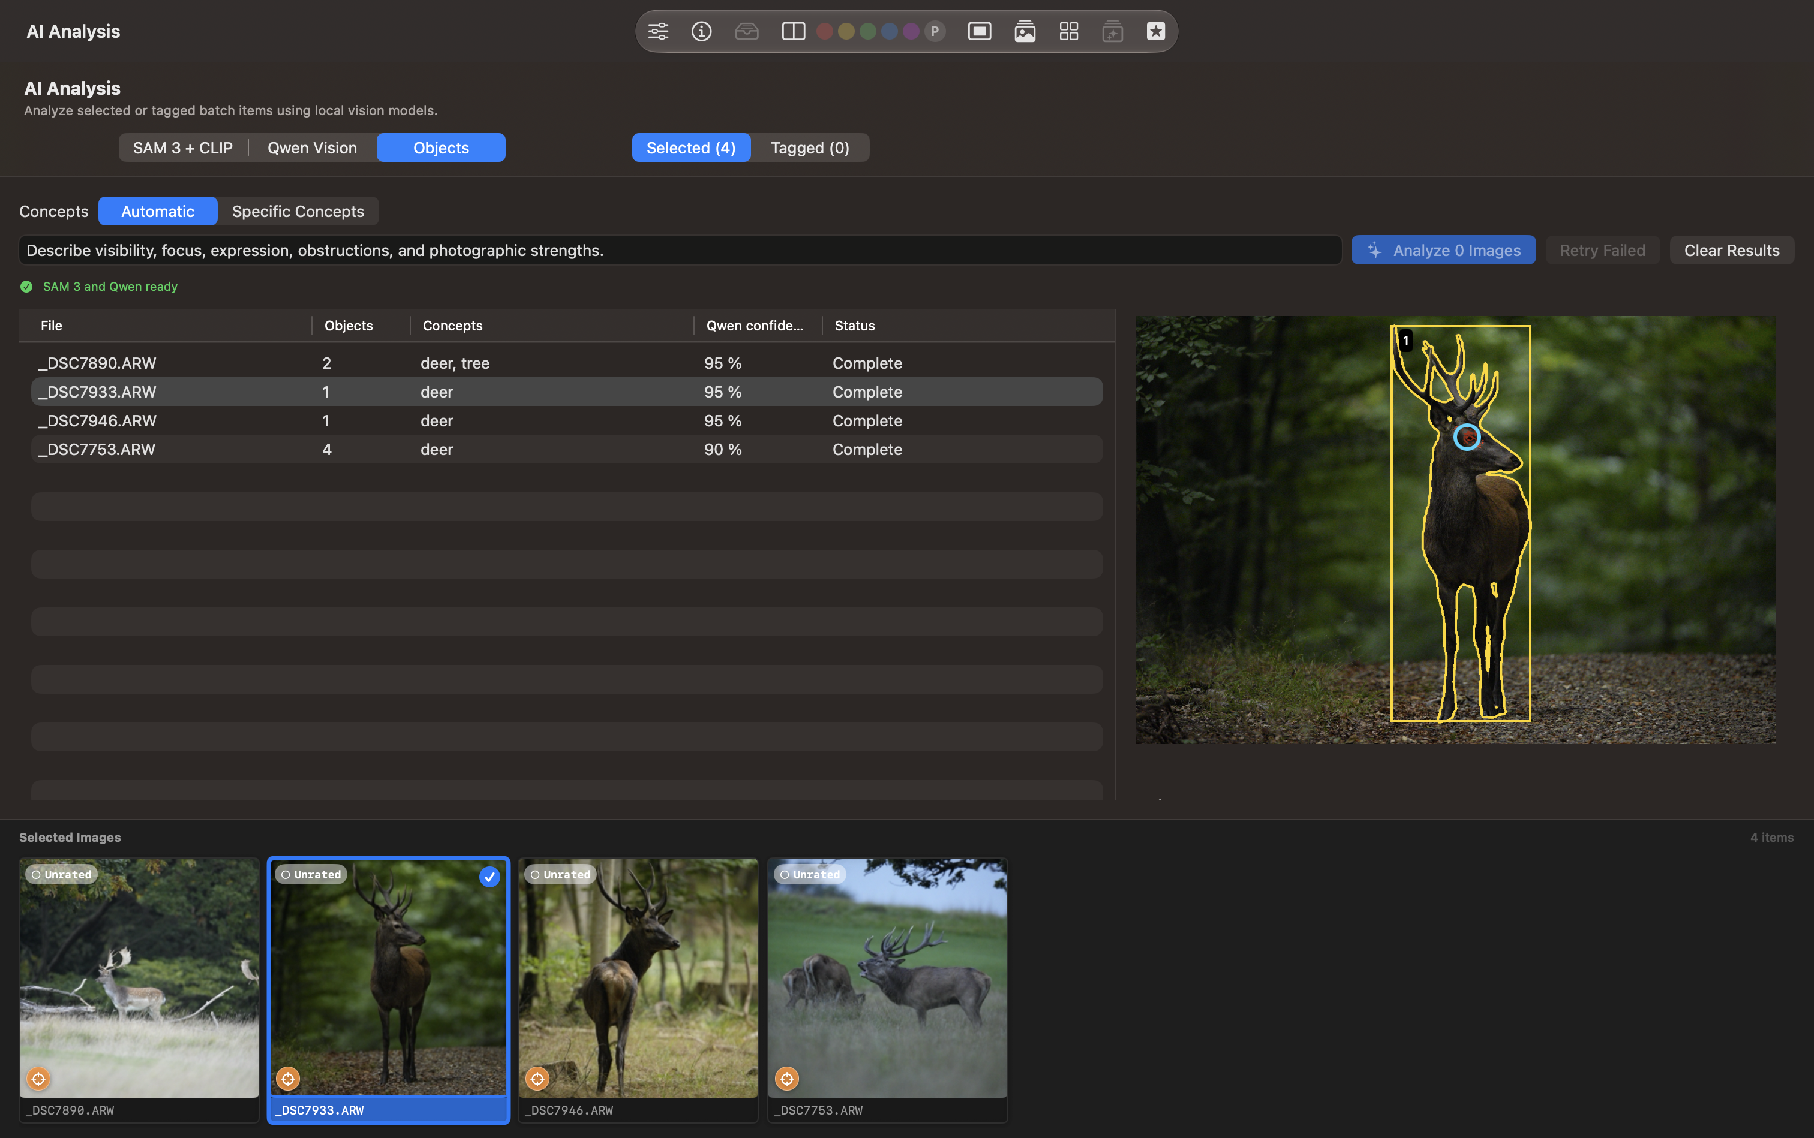Image resolution: width=1814 pixels, height=1138 pixels.
Task: Open the adjustment sliders settings icon
Action: [658, 31]
